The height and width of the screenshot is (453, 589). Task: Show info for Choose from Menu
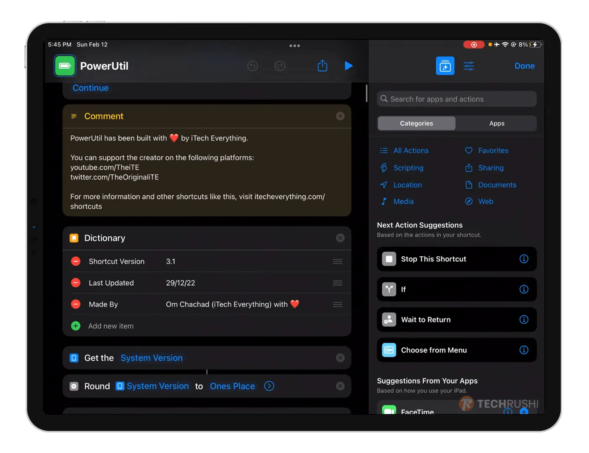(x=524, y=350)
